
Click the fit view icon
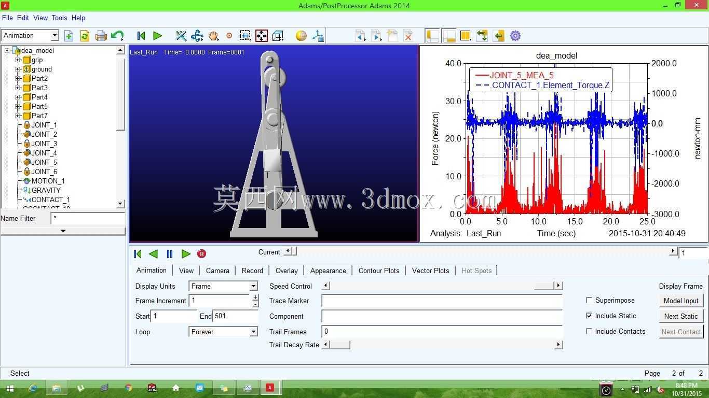click(x=262, y=36)
